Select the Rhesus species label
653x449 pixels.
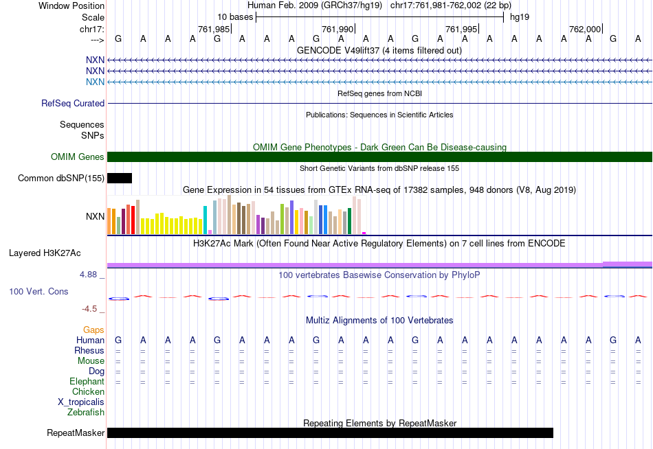[x=89, y=351]
